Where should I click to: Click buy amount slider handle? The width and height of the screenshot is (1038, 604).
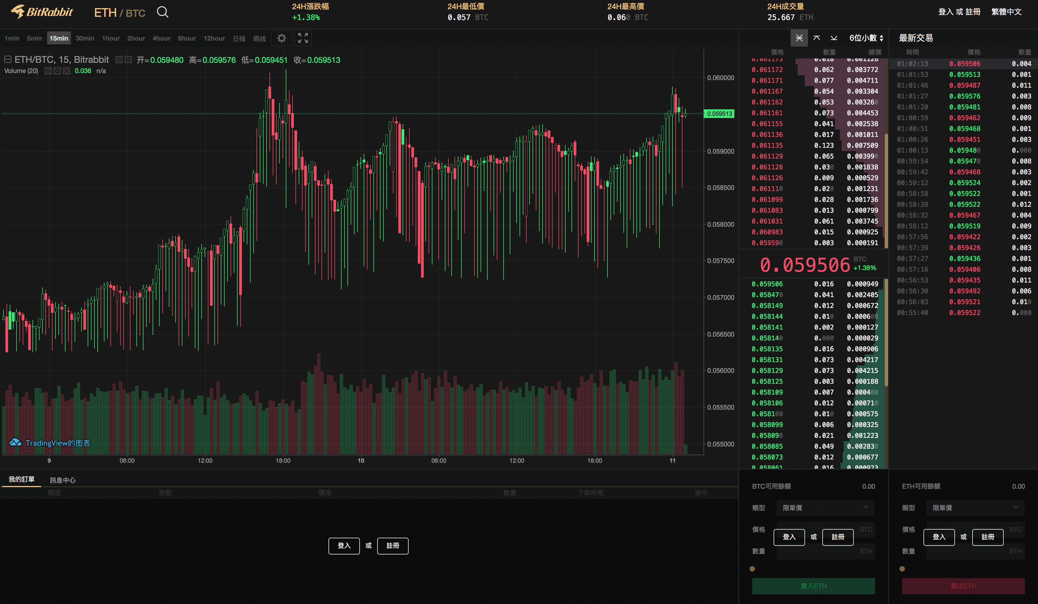752,569
